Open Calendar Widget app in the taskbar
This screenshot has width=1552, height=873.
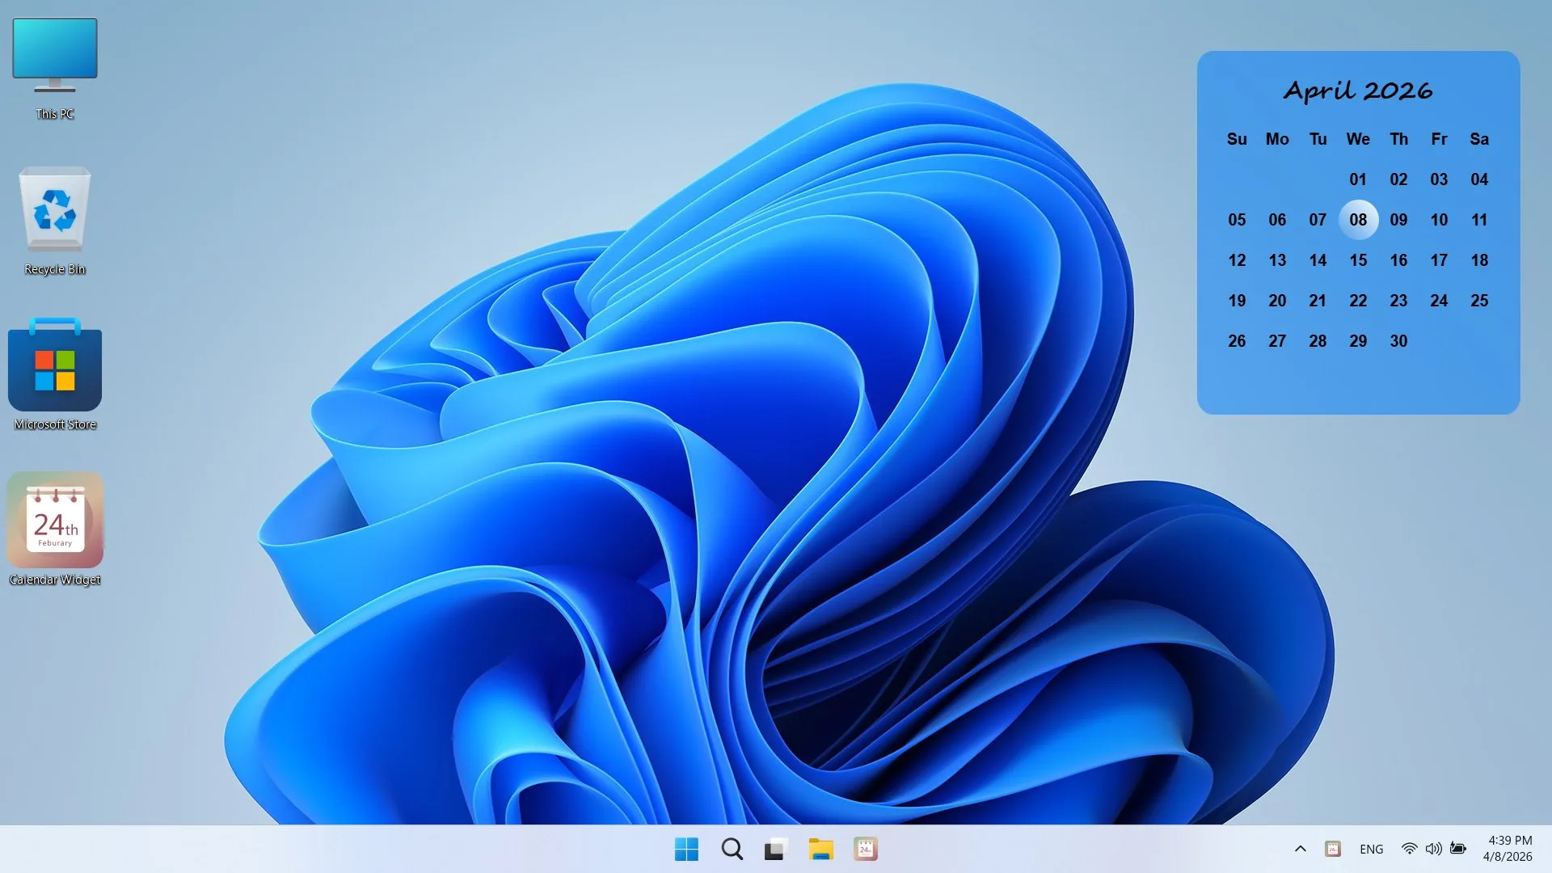(x=866, y=849)
